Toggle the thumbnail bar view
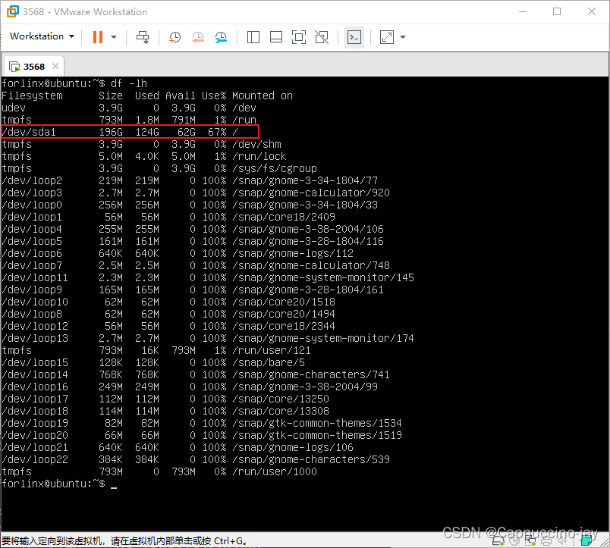The height and width of the screenshot is (548, 610). (x=276, y=37)
